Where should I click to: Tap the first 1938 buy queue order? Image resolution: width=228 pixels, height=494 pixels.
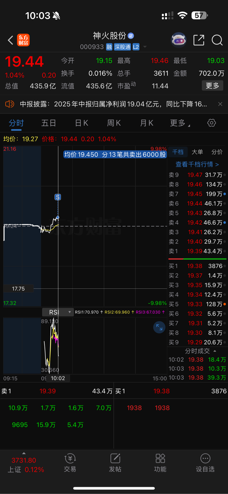[x=134, y=408]
